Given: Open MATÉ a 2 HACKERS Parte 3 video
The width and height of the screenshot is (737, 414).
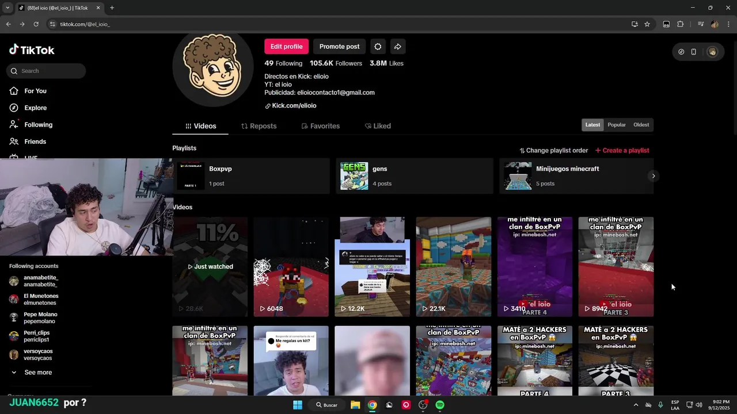Looking at the screenshot, I should [616, 361].
